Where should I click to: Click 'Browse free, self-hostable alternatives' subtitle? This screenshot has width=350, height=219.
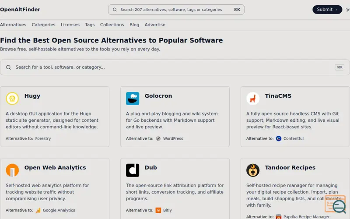[x=80, y=49]
